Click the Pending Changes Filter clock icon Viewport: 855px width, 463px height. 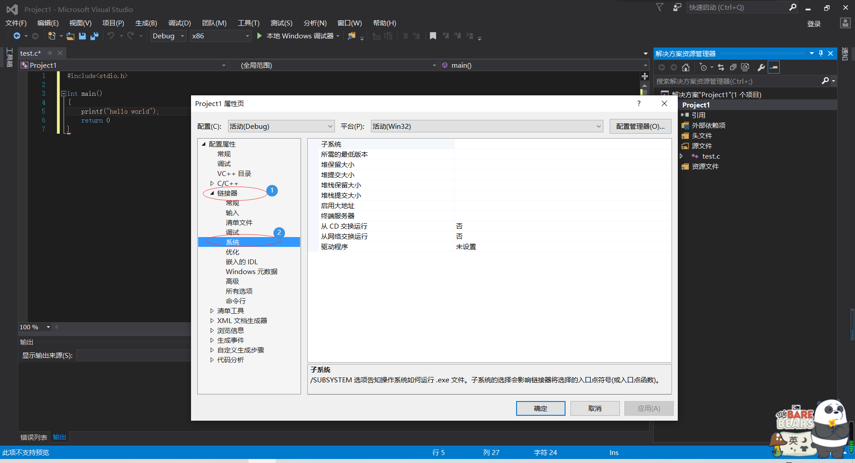coord(703,67)
